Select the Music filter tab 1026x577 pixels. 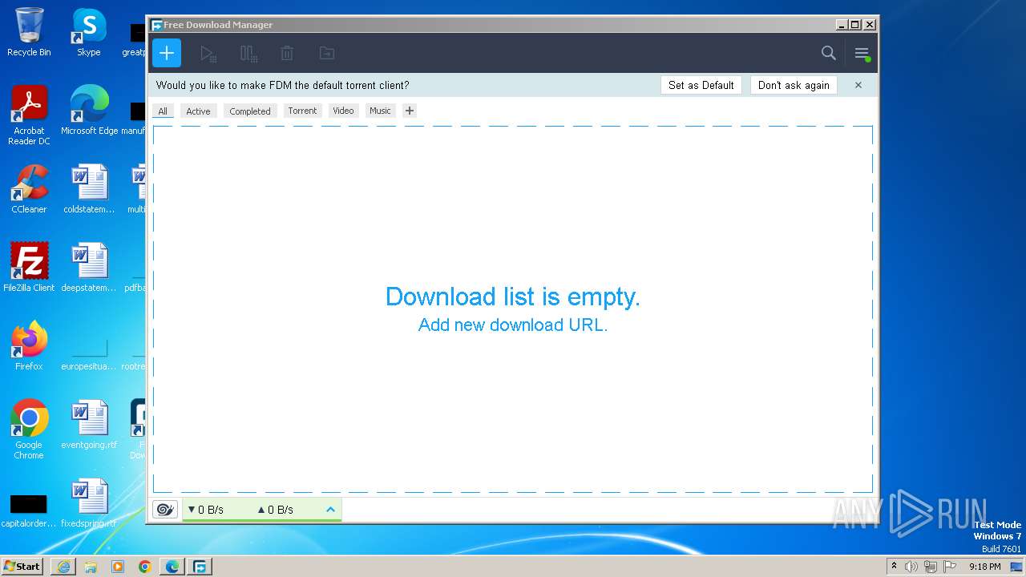pos(380,111)
